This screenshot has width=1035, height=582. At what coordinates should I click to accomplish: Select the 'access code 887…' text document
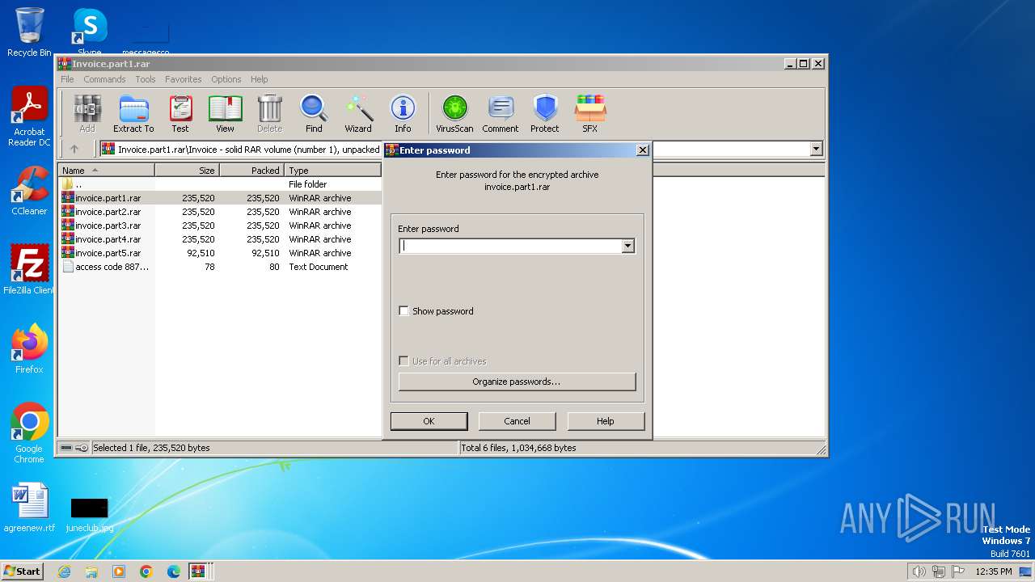[x=220, y=267]
